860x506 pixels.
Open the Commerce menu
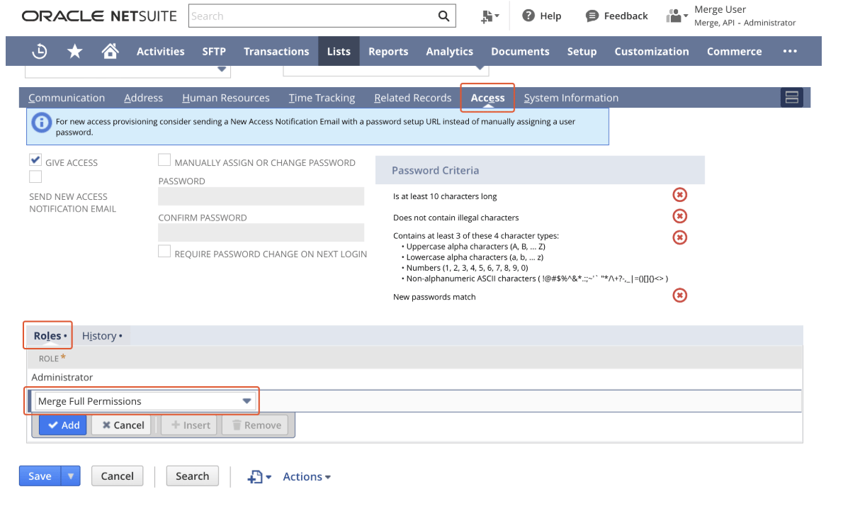tap(735, 51)
